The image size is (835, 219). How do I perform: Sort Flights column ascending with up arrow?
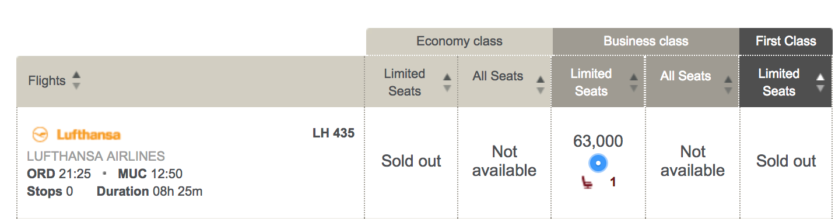76,75
